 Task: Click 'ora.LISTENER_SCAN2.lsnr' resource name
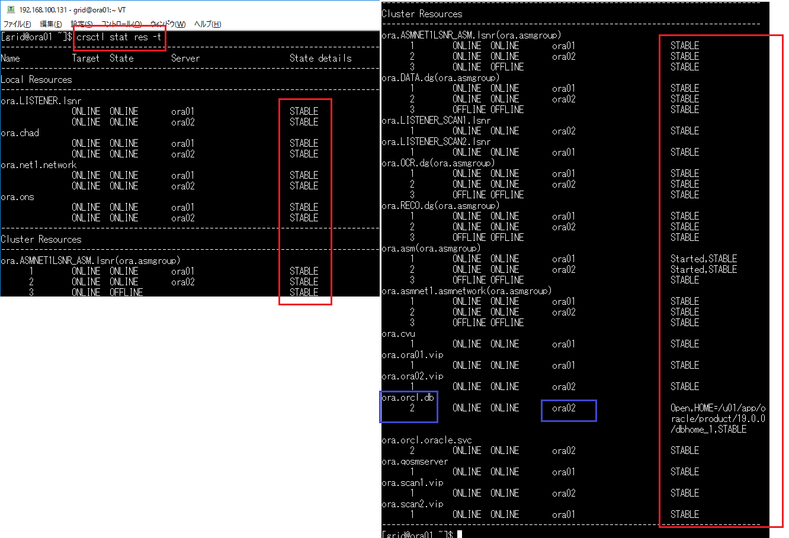(x=436, y=141)
